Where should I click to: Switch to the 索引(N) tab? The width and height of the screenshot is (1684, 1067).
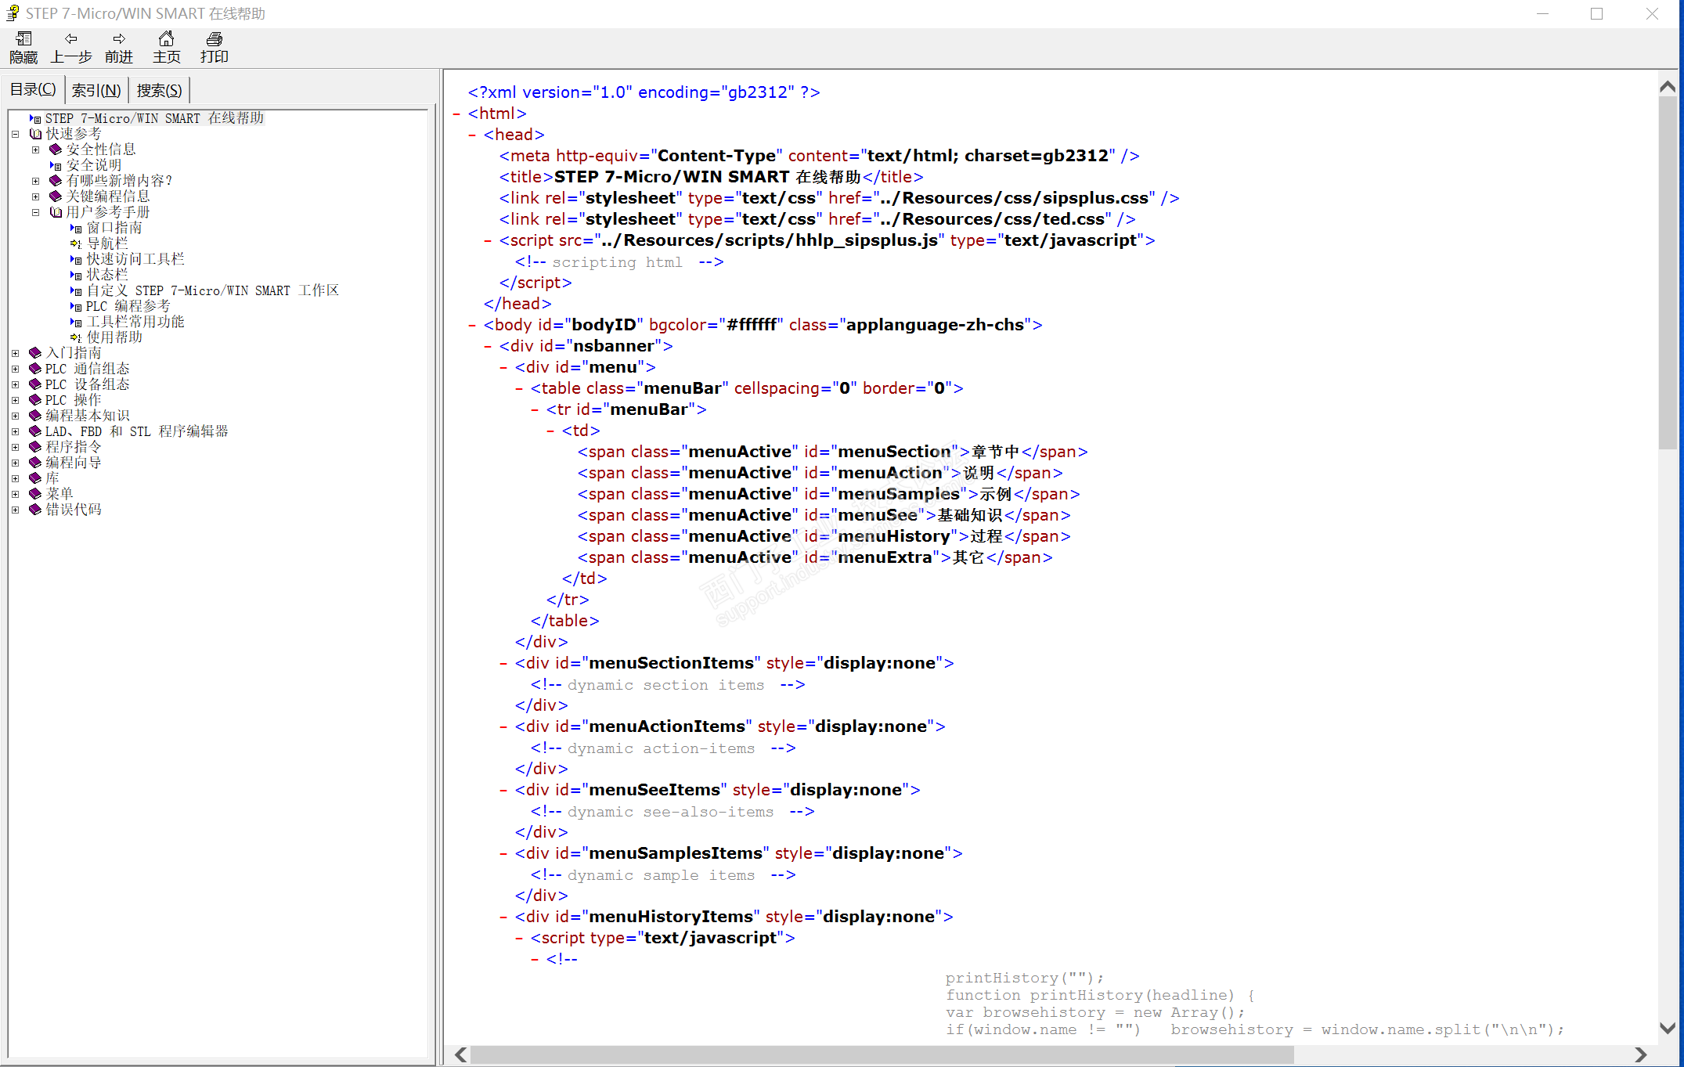pyautogui.click(x=96, y=91)
